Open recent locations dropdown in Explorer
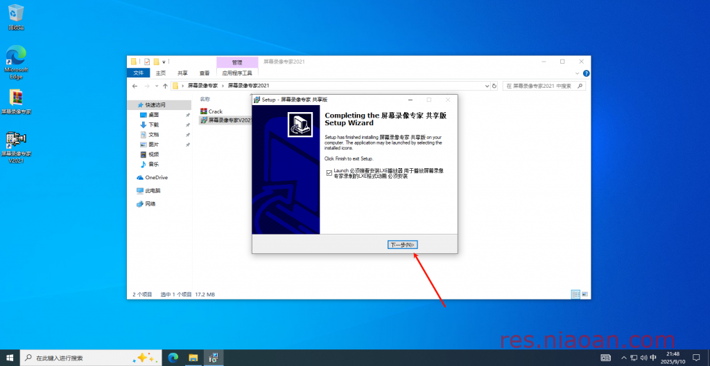Viewport: 710px width, 366px height. coord(157,86)
